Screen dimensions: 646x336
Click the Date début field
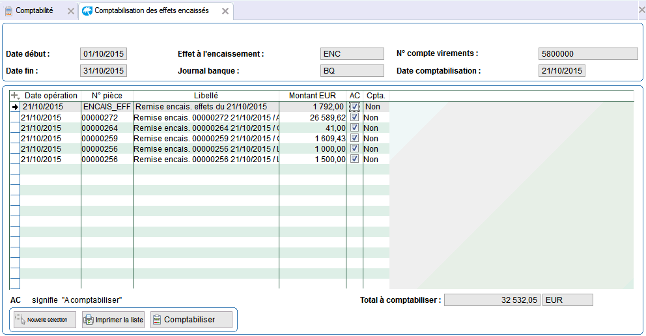pyautogui.click(x=104, y=54)
